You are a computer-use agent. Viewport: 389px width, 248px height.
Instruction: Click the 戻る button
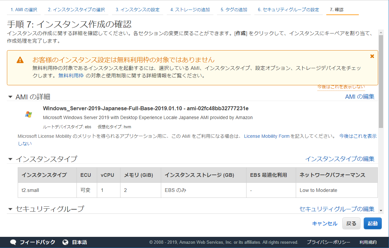(x=351, y=223)
